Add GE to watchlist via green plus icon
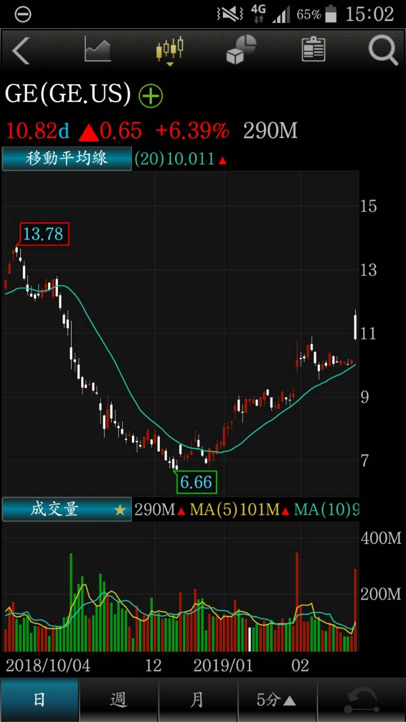The width and height of the screenshot is (406, 722). [151, 96]
